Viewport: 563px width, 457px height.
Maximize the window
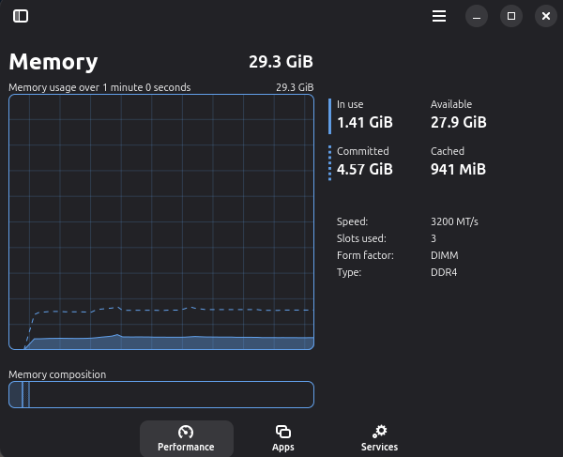tap(511, 16)
